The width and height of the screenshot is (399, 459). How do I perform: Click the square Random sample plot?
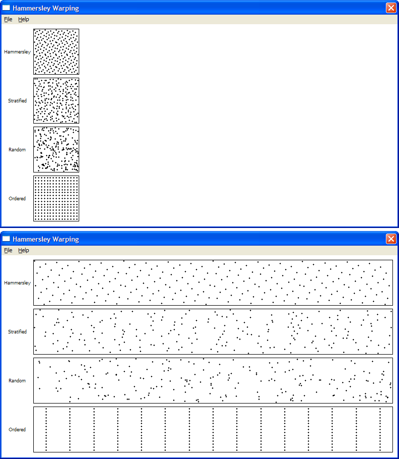pos(56,149)
